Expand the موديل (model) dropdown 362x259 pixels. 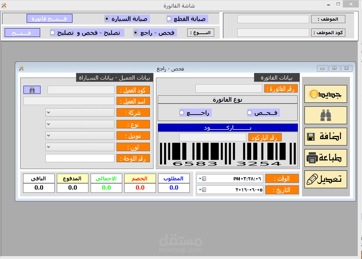pyautogui.click(x=48, y=136)
